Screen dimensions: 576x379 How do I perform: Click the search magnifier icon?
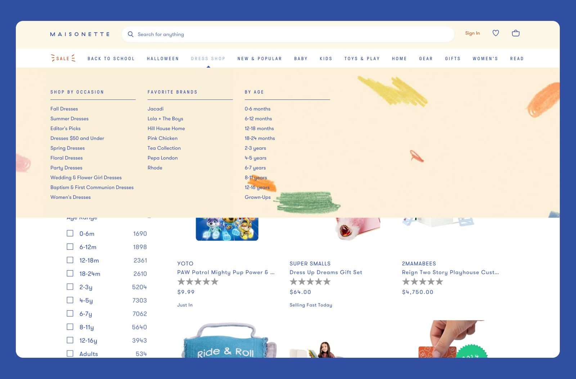click(131, 34)
